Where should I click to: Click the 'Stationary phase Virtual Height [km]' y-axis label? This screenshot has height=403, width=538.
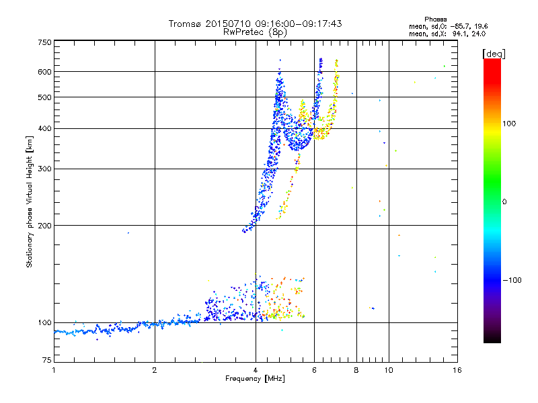(29, 201)
